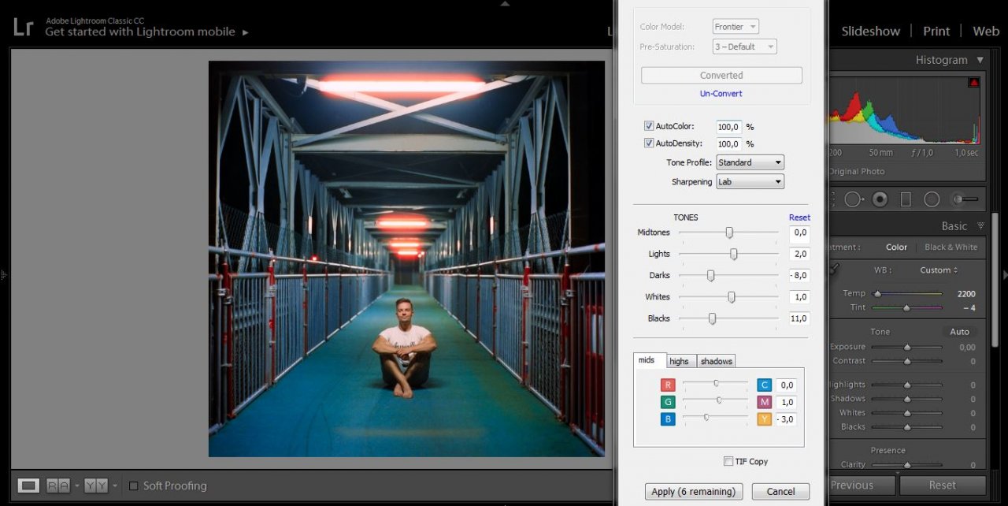
Task: Click the Un-Convert link
Action: point(721,93)
